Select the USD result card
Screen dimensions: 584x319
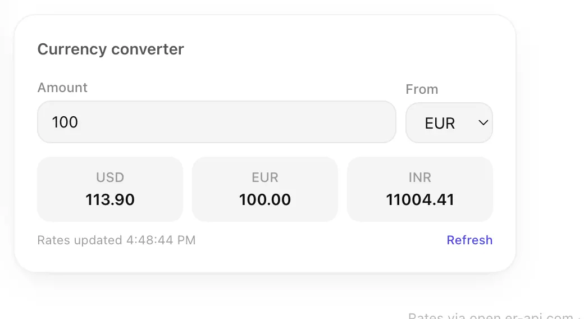coord(110,189)
